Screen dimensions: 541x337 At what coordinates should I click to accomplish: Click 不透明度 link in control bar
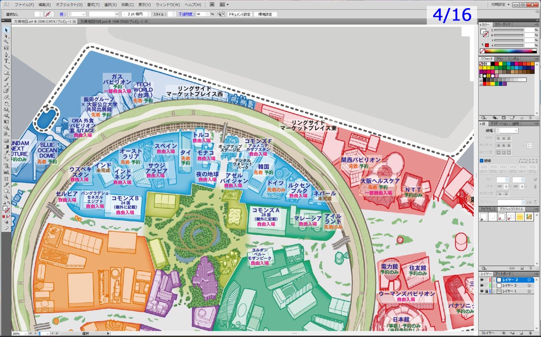pos(186,14)
